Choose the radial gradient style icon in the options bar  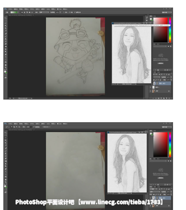click(x=24, y=12)
